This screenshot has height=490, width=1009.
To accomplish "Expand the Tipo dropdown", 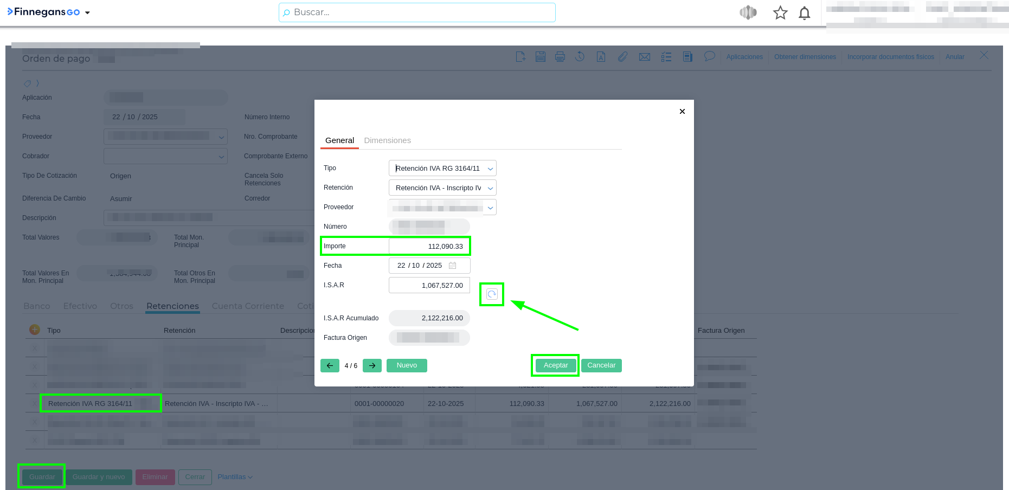I will click(x=490, y=169).
